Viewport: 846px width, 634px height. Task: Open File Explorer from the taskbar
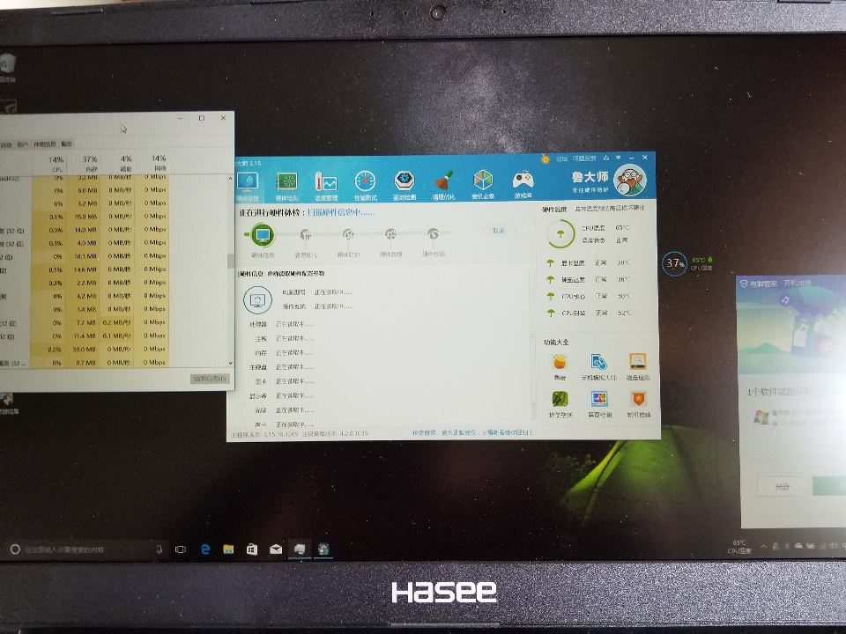(x=229, y=549)
